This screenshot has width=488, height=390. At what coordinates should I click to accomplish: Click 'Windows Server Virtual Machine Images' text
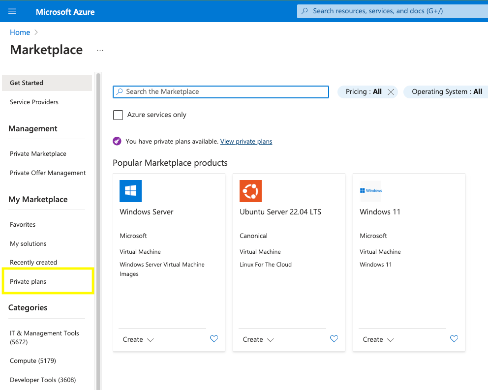click(x=162, y=269)
